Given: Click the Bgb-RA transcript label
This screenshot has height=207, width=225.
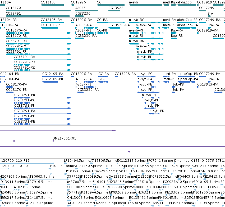Looking at the screenshot, I should click(x=177, y=30).
